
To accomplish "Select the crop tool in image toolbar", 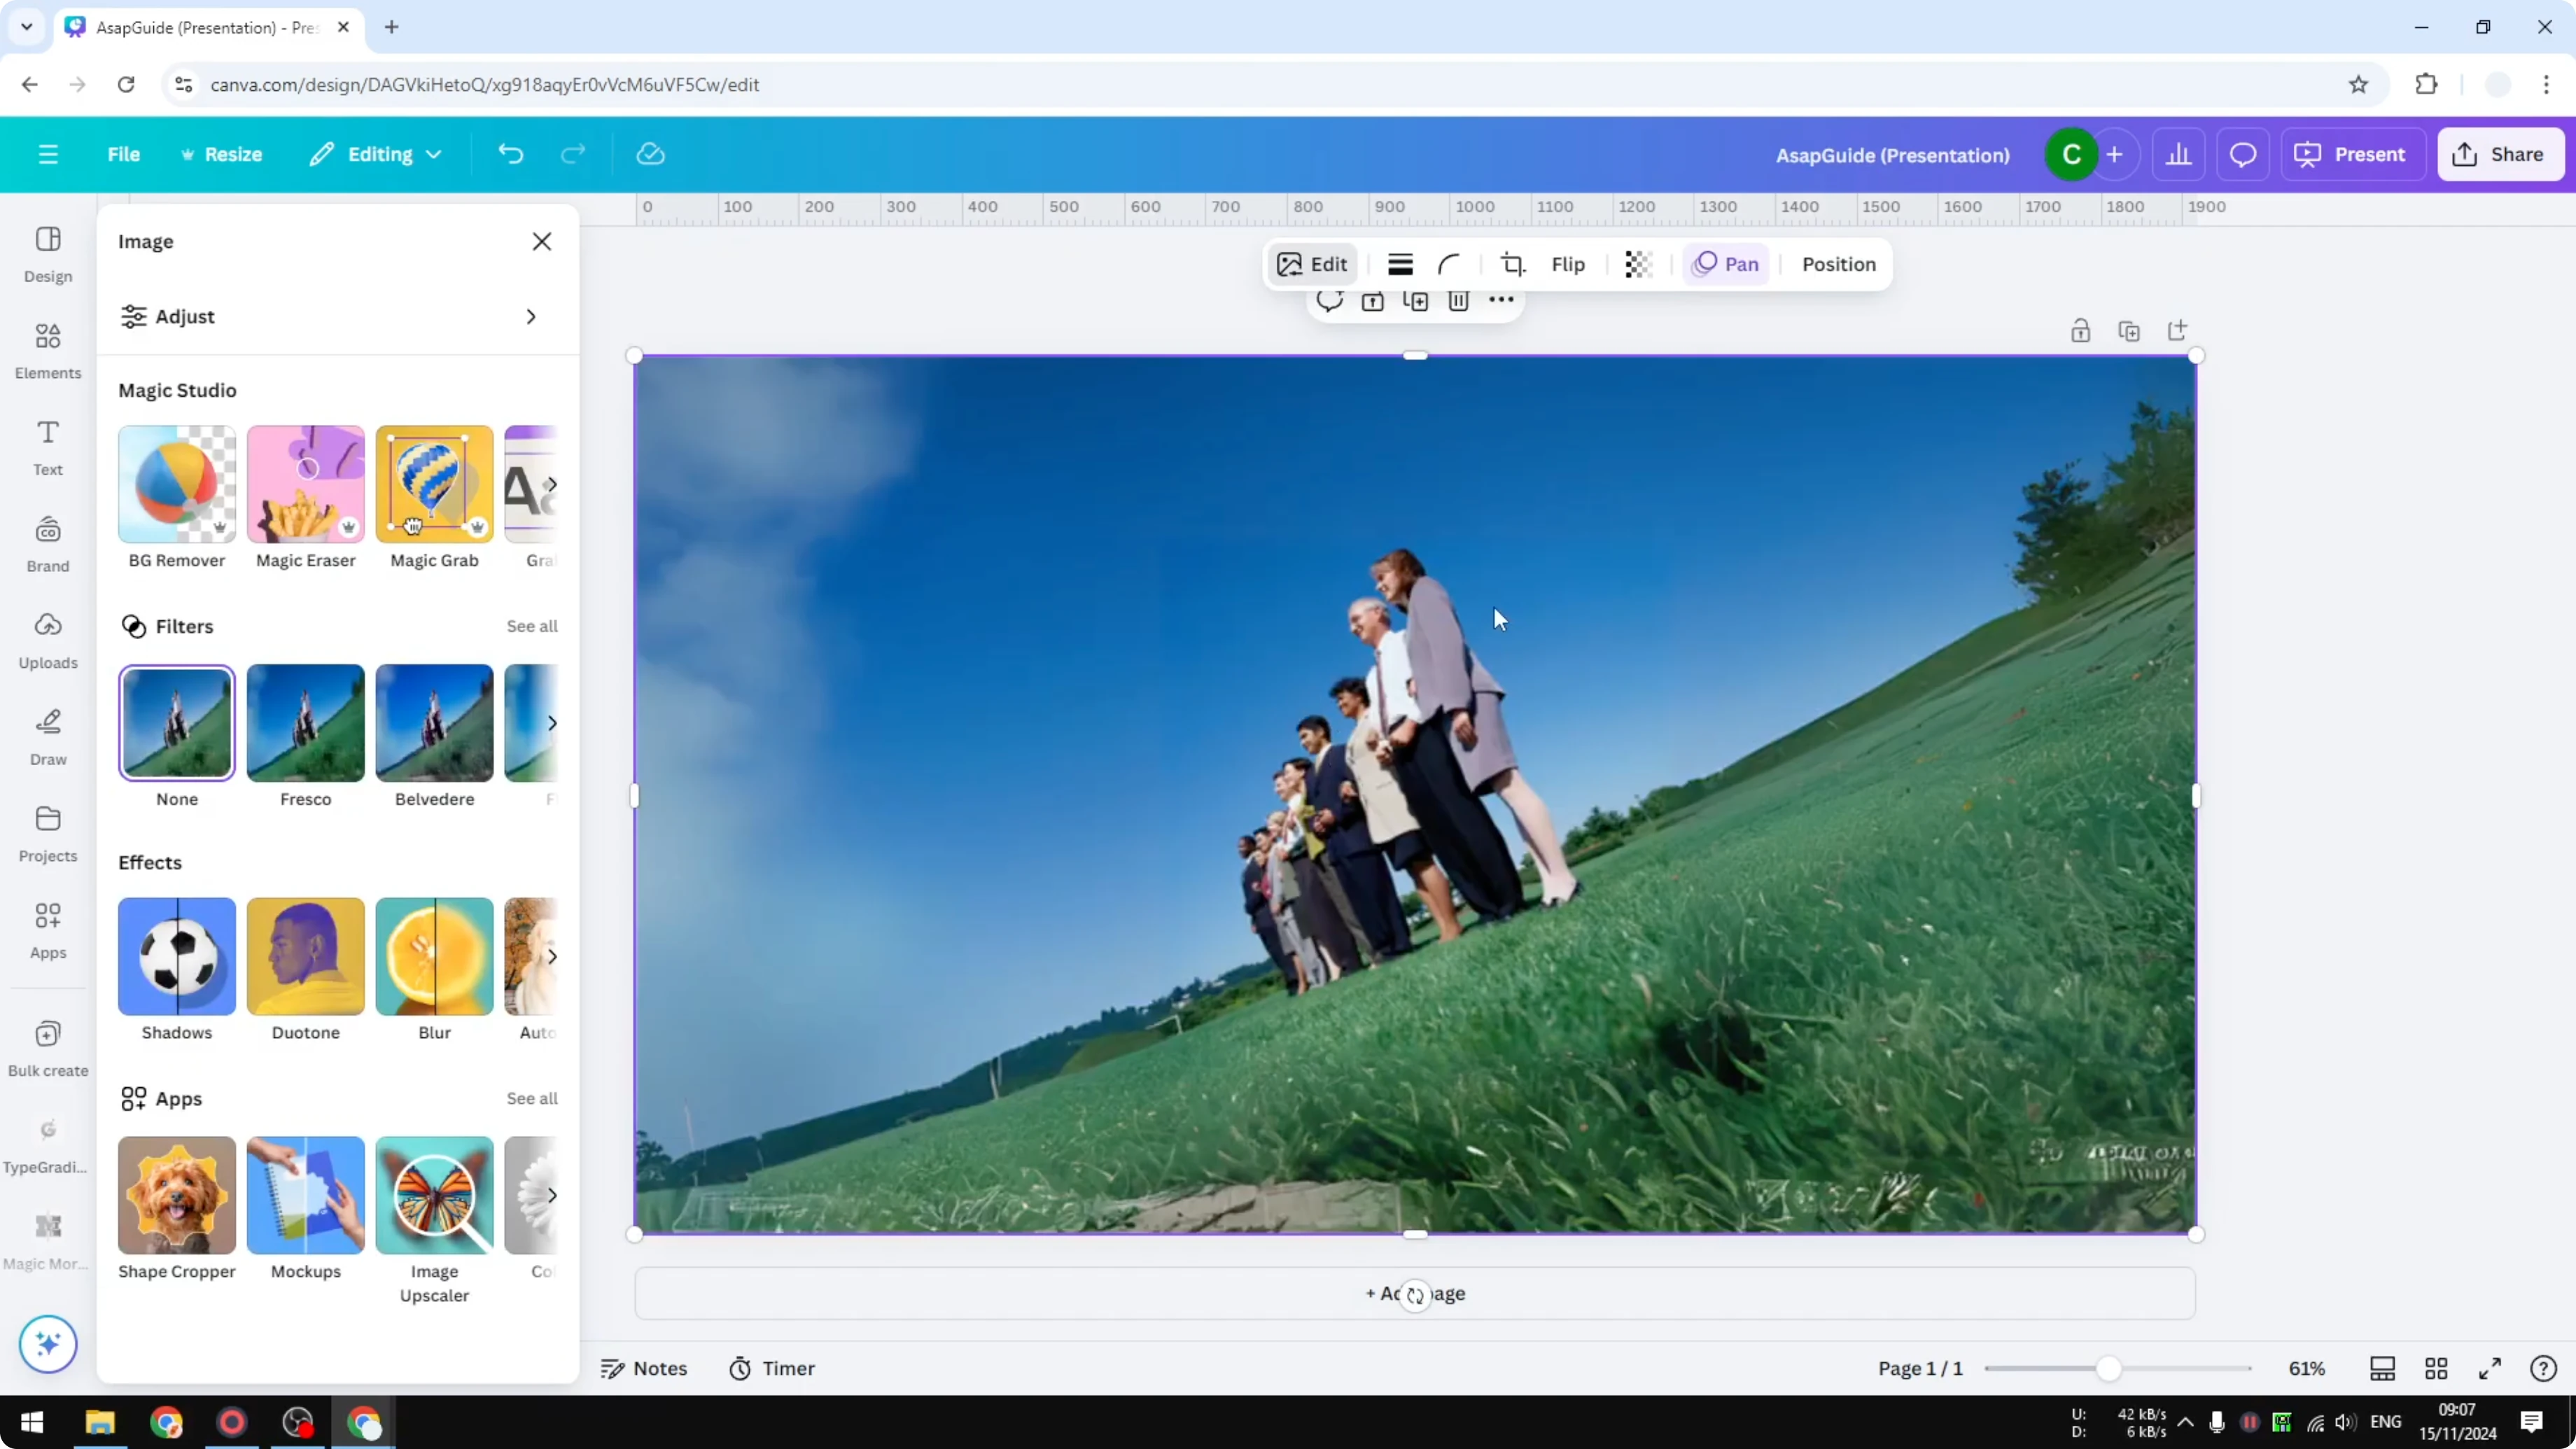I will [1513, 264].
